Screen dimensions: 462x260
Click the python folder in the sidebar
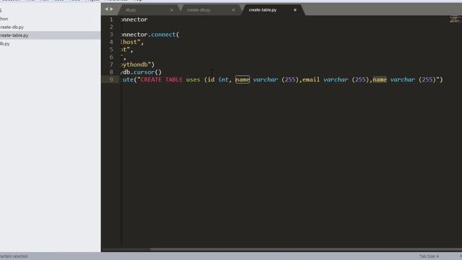[x=4, y=19]
